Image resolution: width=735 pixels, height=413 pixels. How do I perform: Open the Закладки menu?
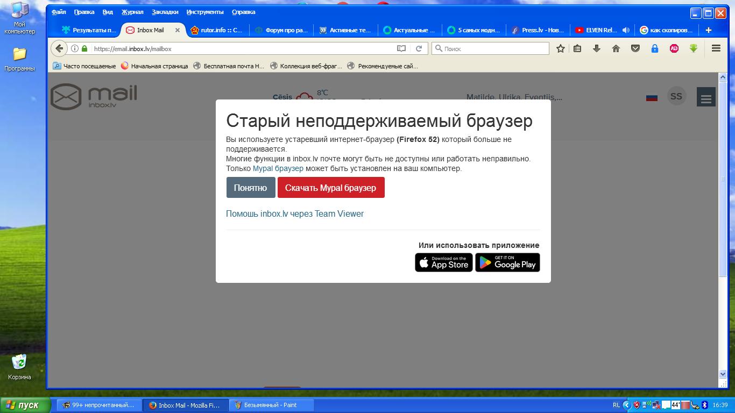165,12
